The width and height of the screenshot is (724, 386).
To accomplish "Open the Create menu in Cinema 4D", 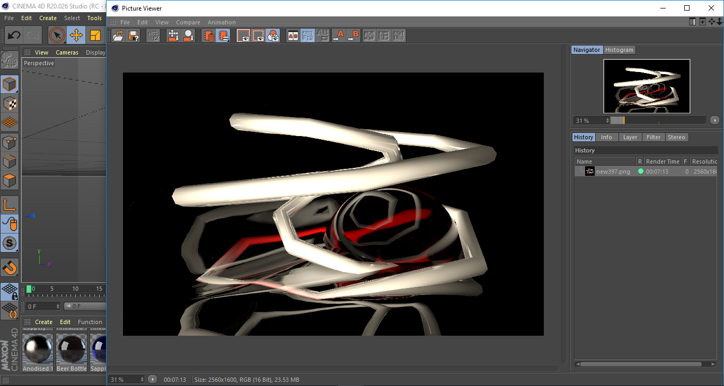I will [48, 18].
